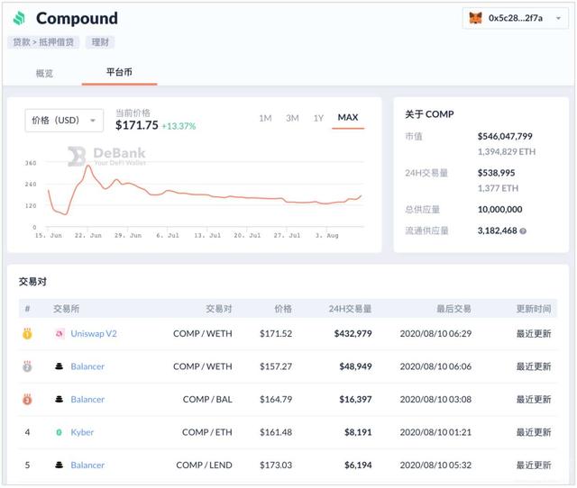Select the MAX chart range

coord(348,117)
